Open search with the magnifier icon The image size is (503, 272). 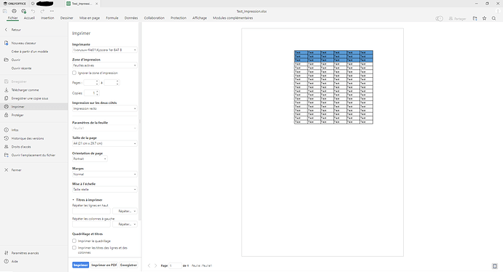pyautogui.click(x=494, y=19)
